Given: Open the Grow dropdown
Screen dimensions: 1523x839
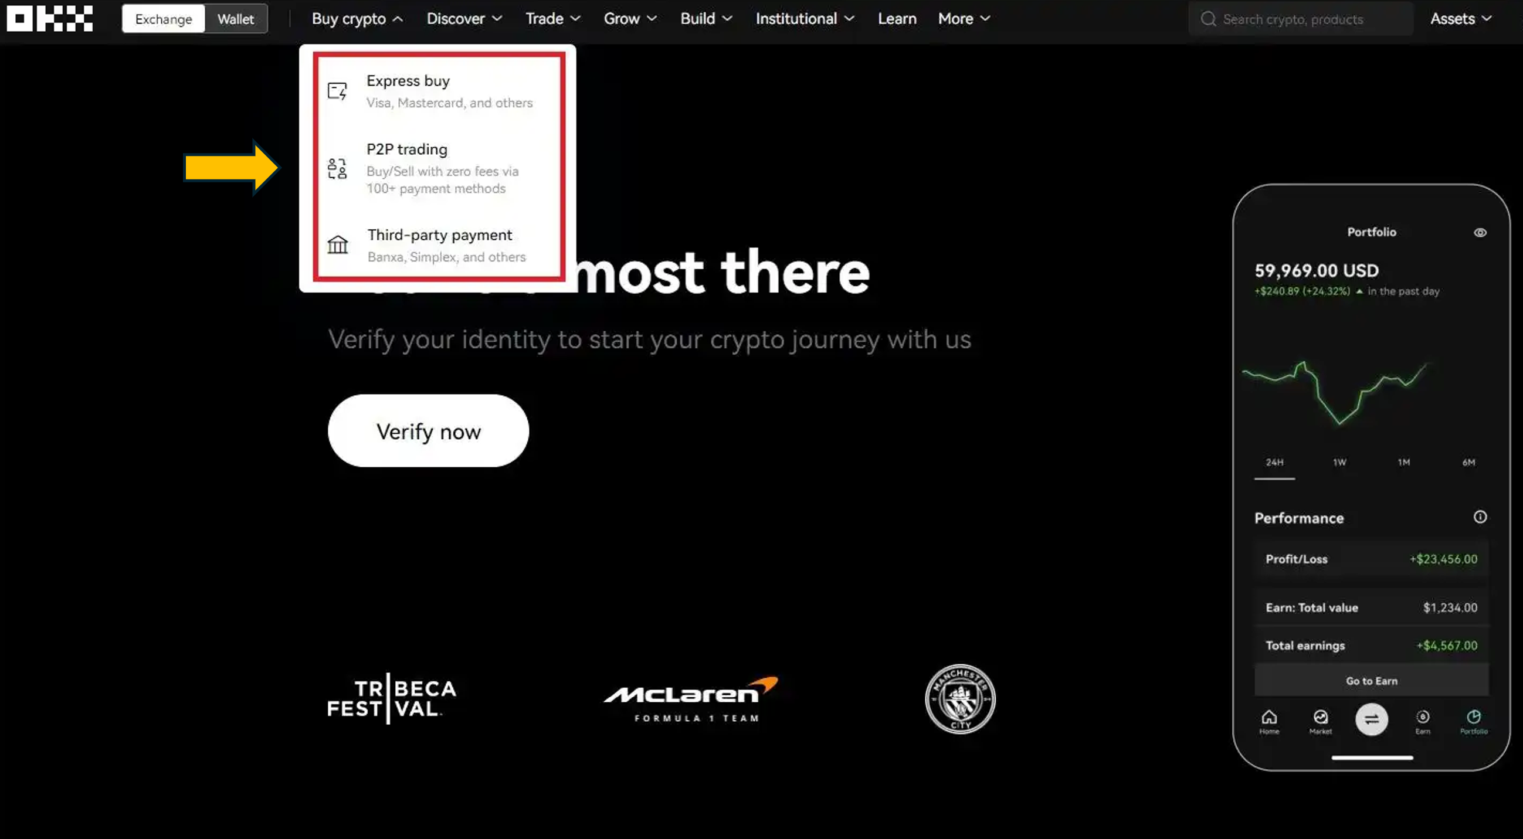Looking at the screenshot, I should [630, 19].
